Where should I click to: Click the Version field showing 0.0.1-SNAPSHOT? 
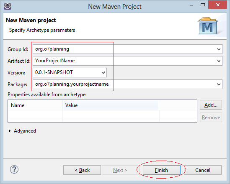(x=70, y=73)
